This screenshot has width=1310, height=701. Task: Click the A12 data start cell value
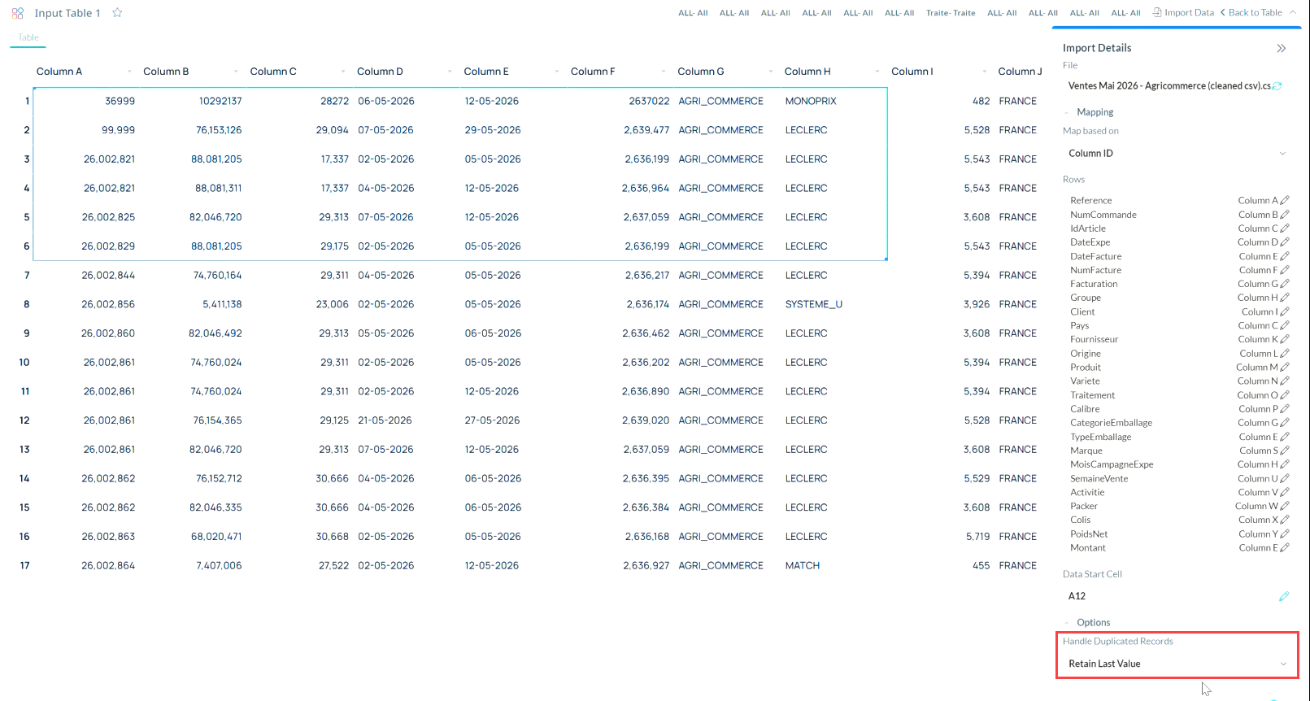pyautogui.click(x=1077, y=596)
